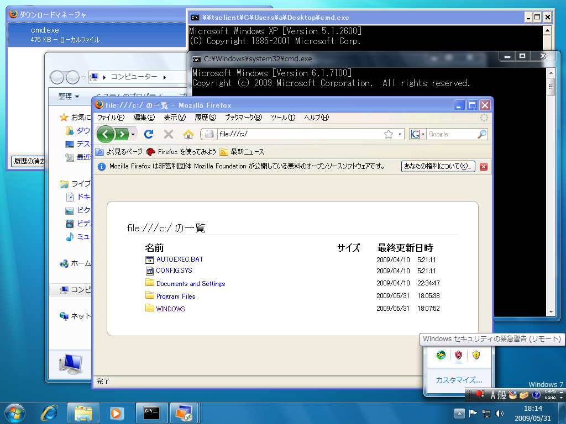Dismiss the Mozilla info bar with red X
The image size is (566, 424).
coord(484,167)
